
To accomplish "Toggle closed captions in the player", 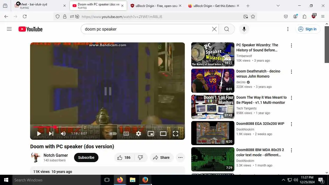I will (x=126, y=134).
